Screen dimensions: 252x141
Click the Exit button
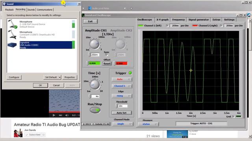[90, 22]
